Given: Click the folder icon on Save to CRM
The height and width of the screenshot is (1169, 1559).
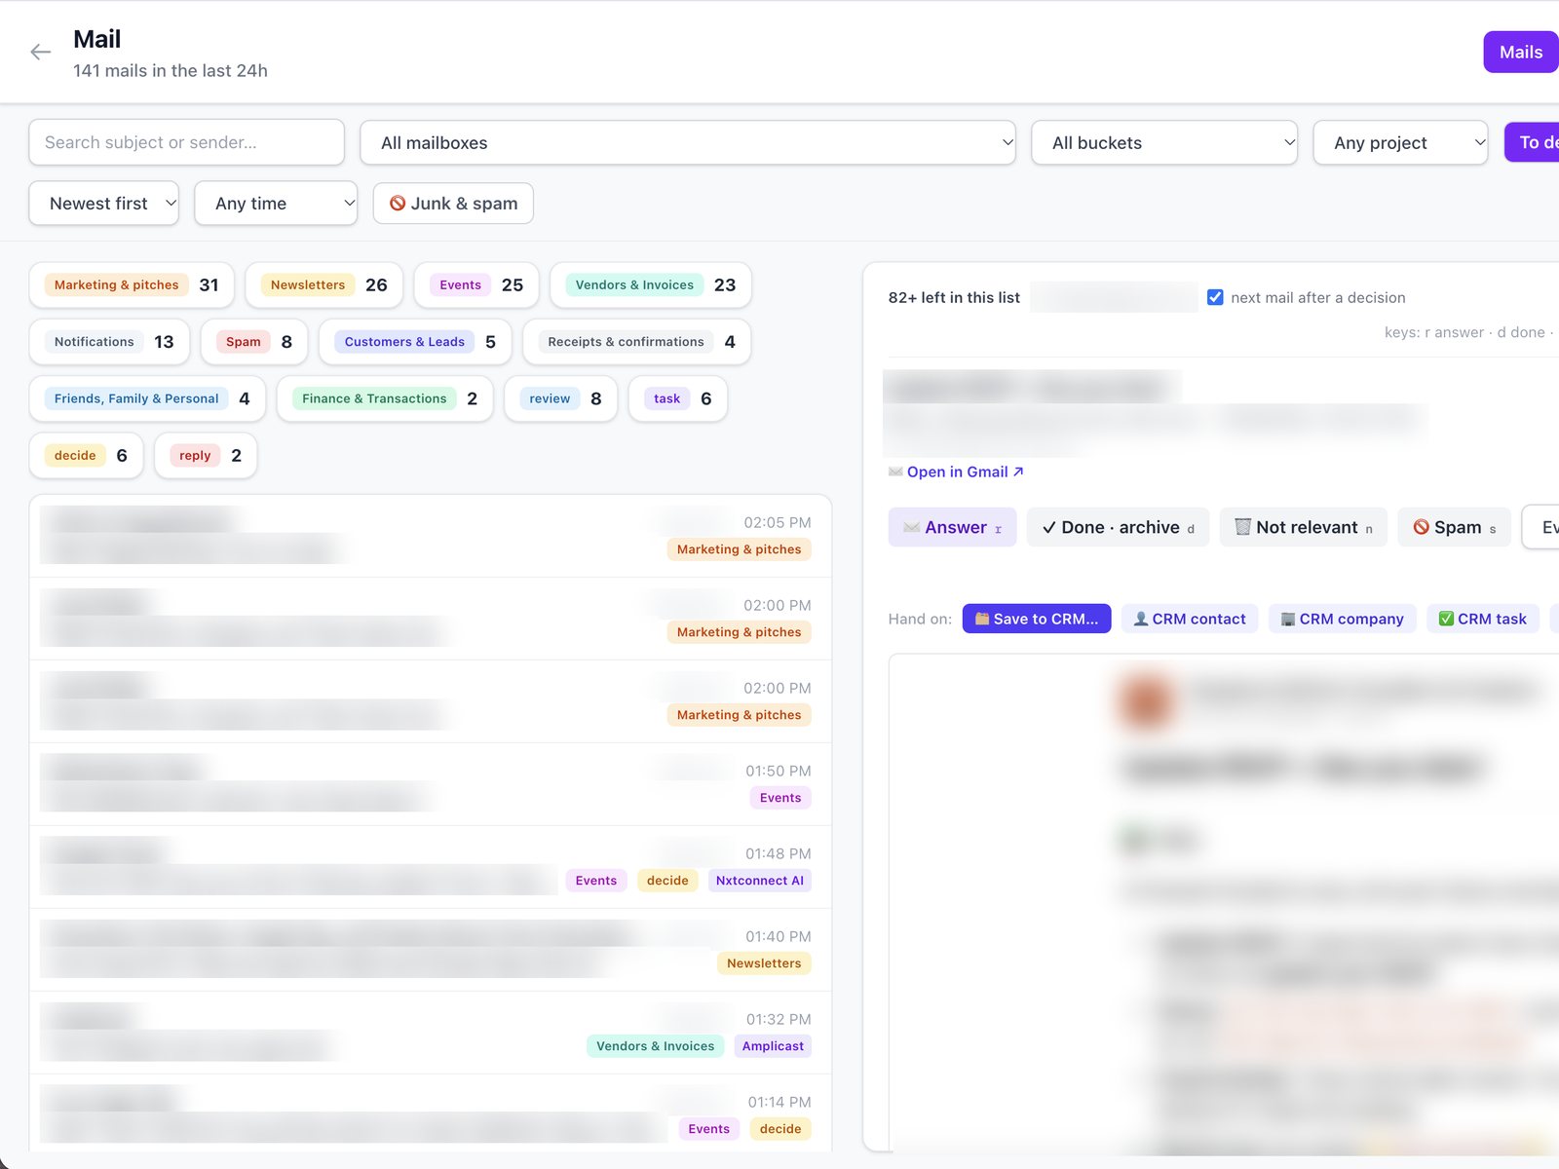Looking at the screenshot, I should (x=982, y=619).
